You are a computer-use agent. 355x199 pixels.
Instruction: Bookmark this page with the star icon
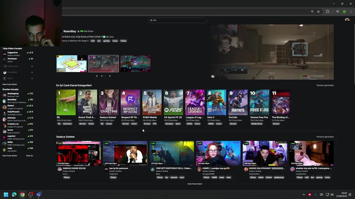pyautogui.click(x=318, y=12)
